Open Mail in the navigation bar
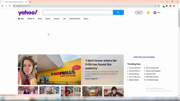 point(21,19)
